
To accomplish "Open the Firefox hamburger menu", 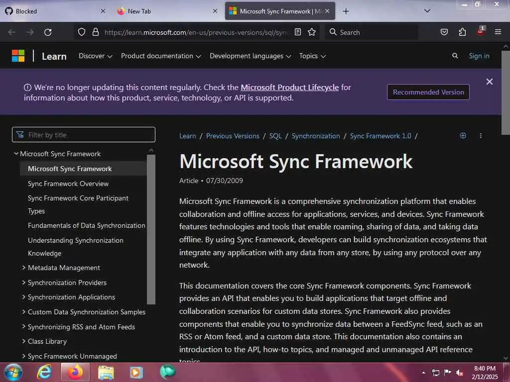I will (x=498, y=32).
